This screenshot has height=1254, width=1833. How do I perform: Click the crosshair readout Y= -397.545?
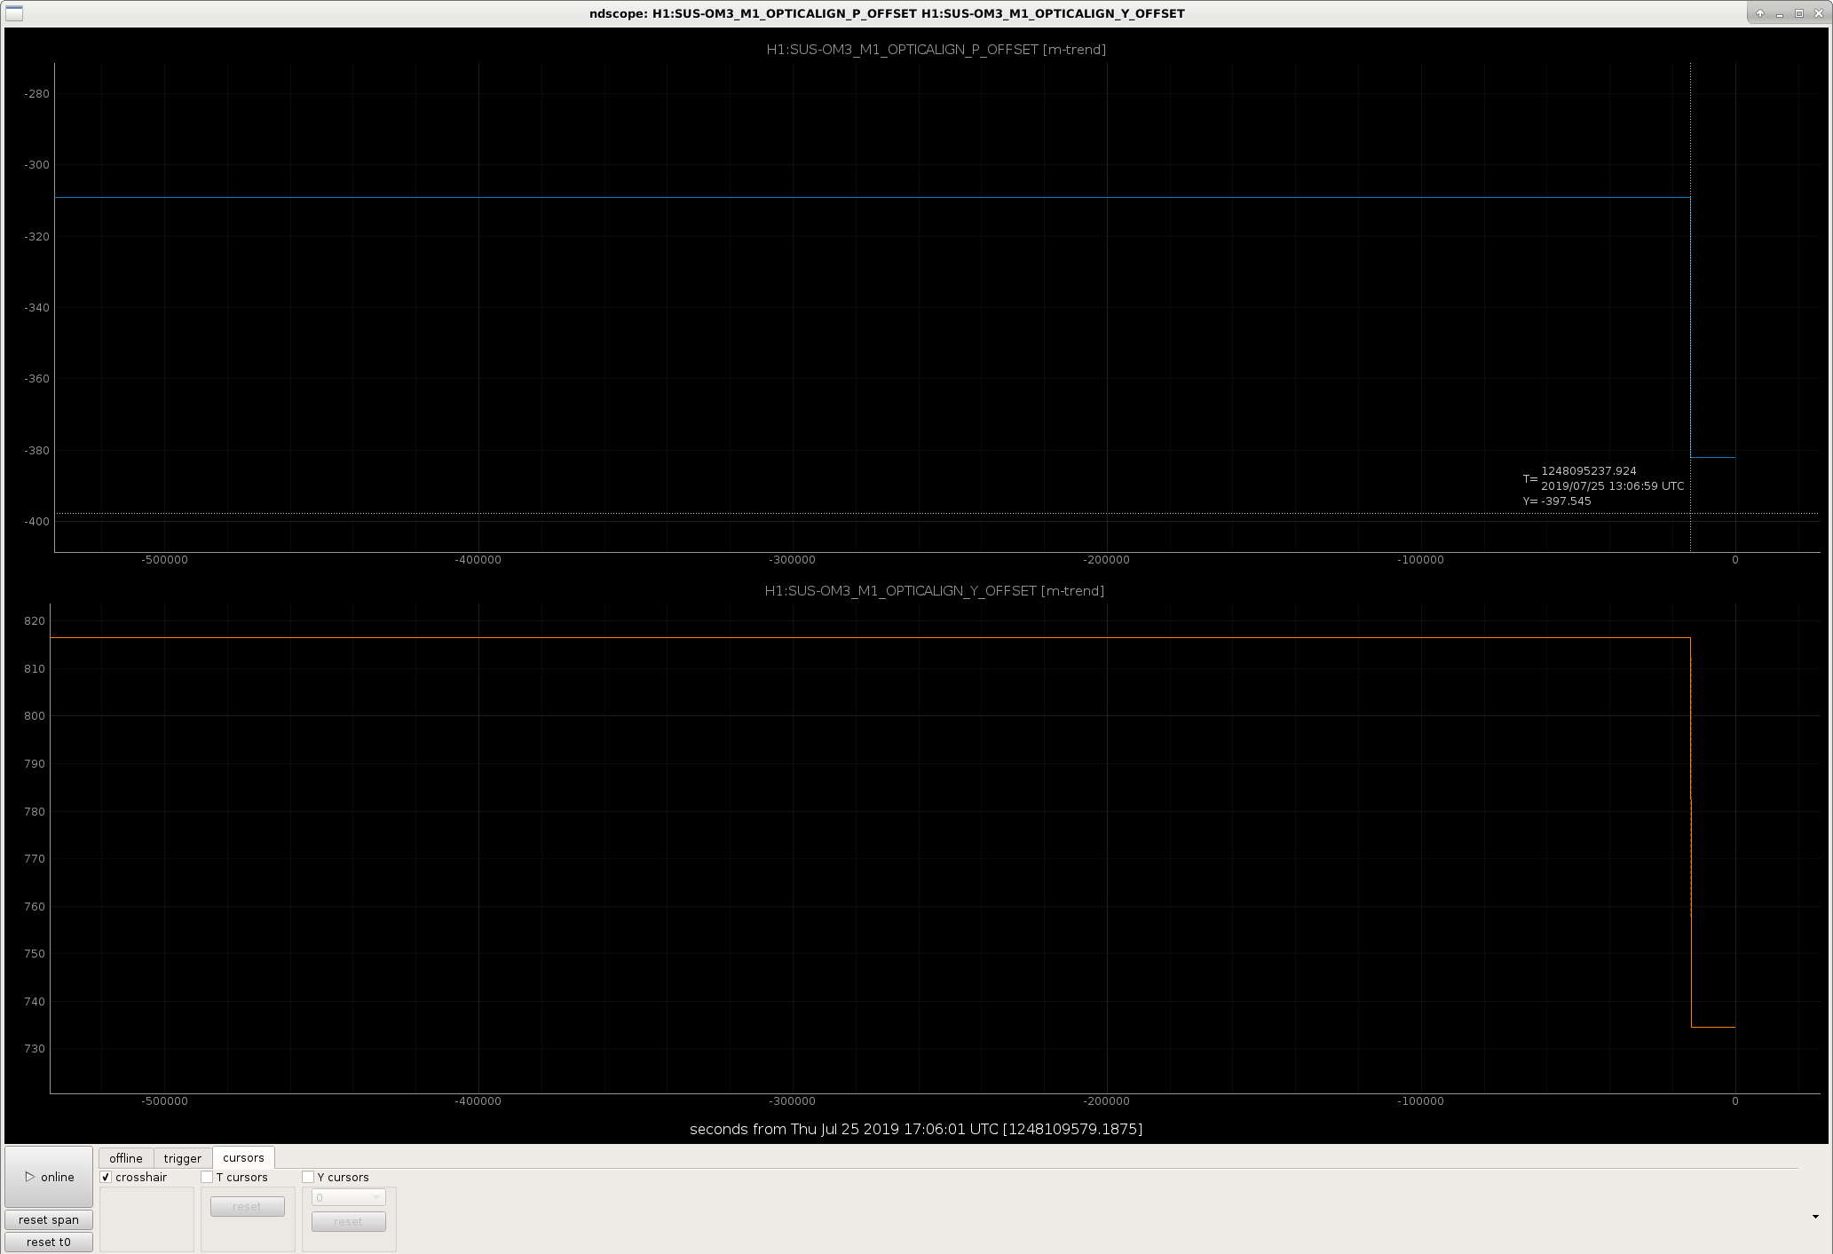(x=1557, y=501)
